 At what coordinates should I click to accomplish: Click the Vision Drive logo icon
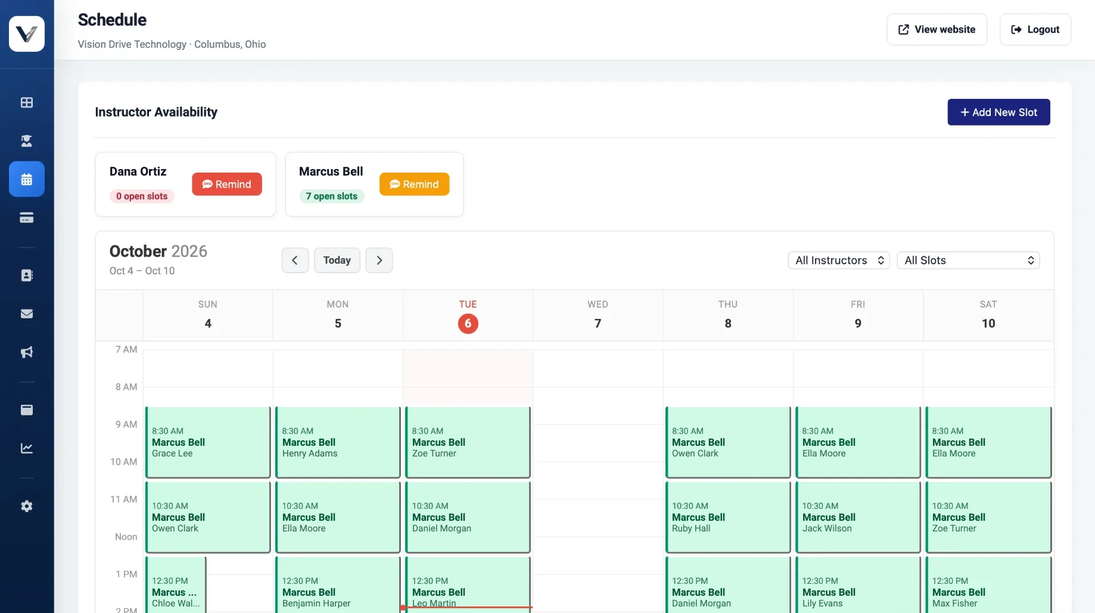[x=27, y=34]
